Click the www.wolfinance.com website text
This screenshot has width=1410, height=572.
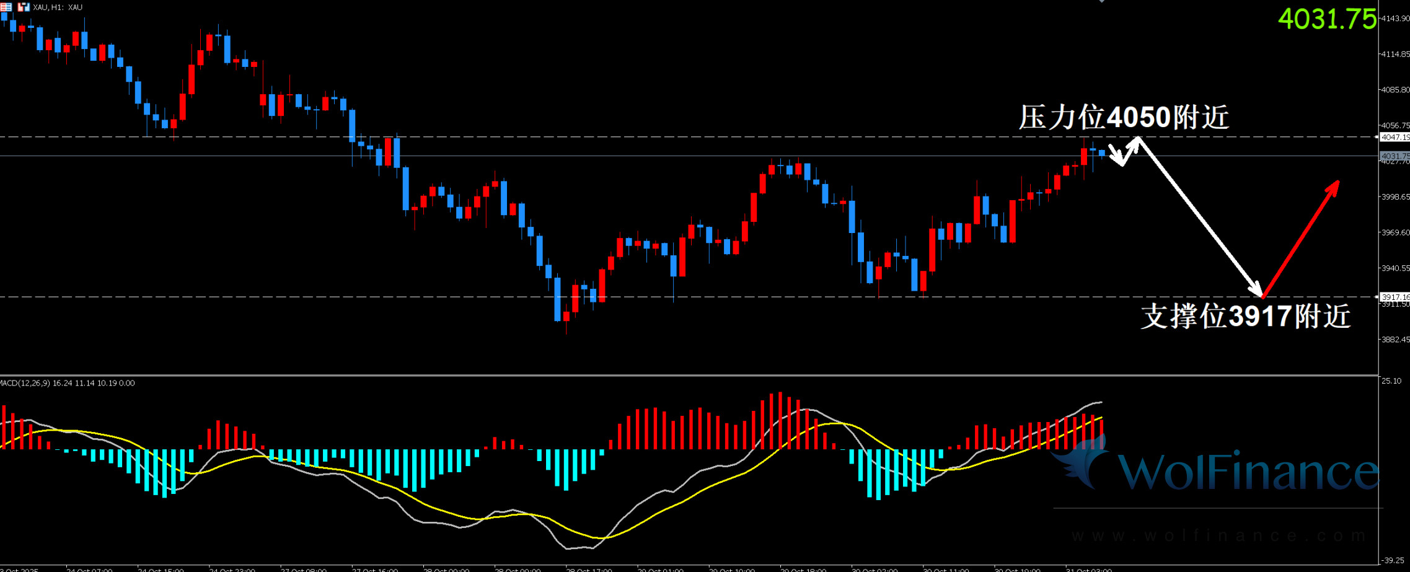click(x=1218, y=535)
